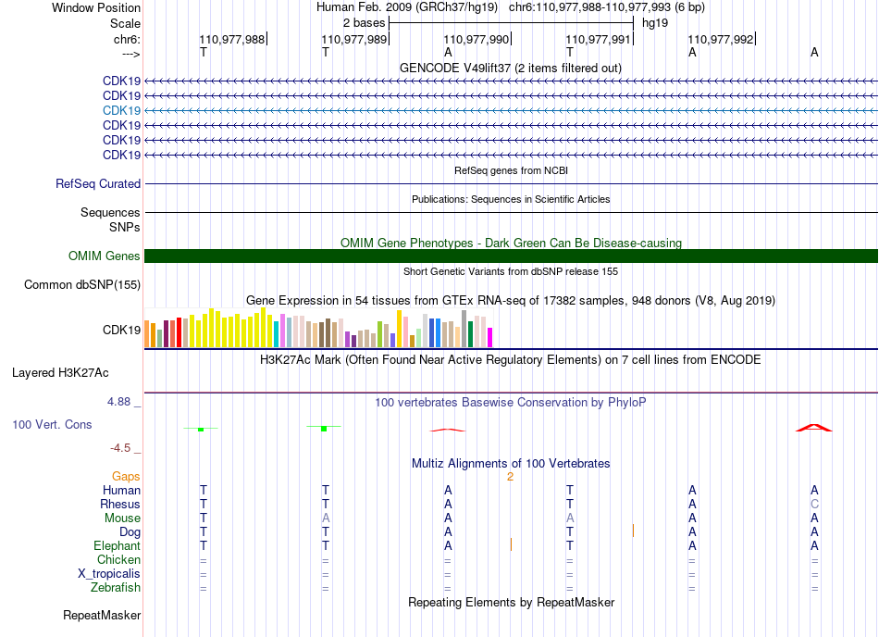The width and height of the screenshot is (879, 637).
Task: Click 'Repeating Elements by RepeatMasker' title
Action: tap(511, 602)
